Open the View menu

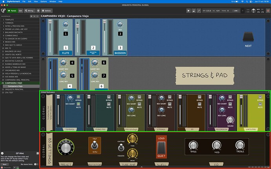pyautogui.click(x=36, y=2)
